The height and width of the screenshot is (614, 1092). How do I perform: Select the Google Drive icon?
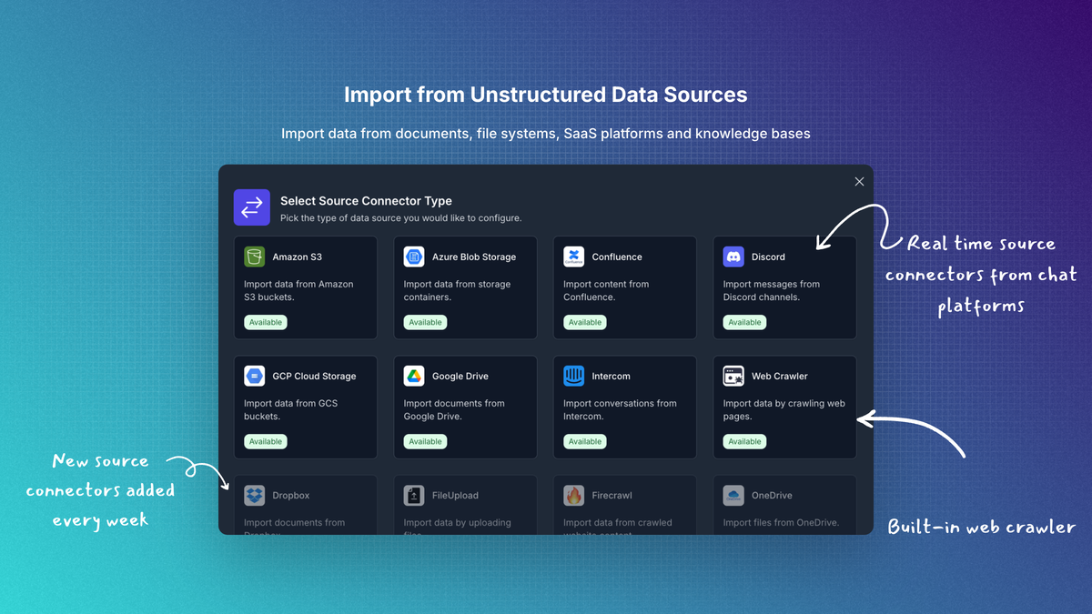pyautogui.click(x=414, y=376)
